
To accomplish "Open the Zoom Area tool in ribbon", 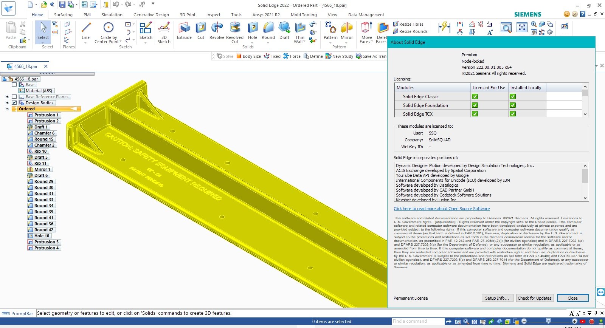I will point(506,28).
